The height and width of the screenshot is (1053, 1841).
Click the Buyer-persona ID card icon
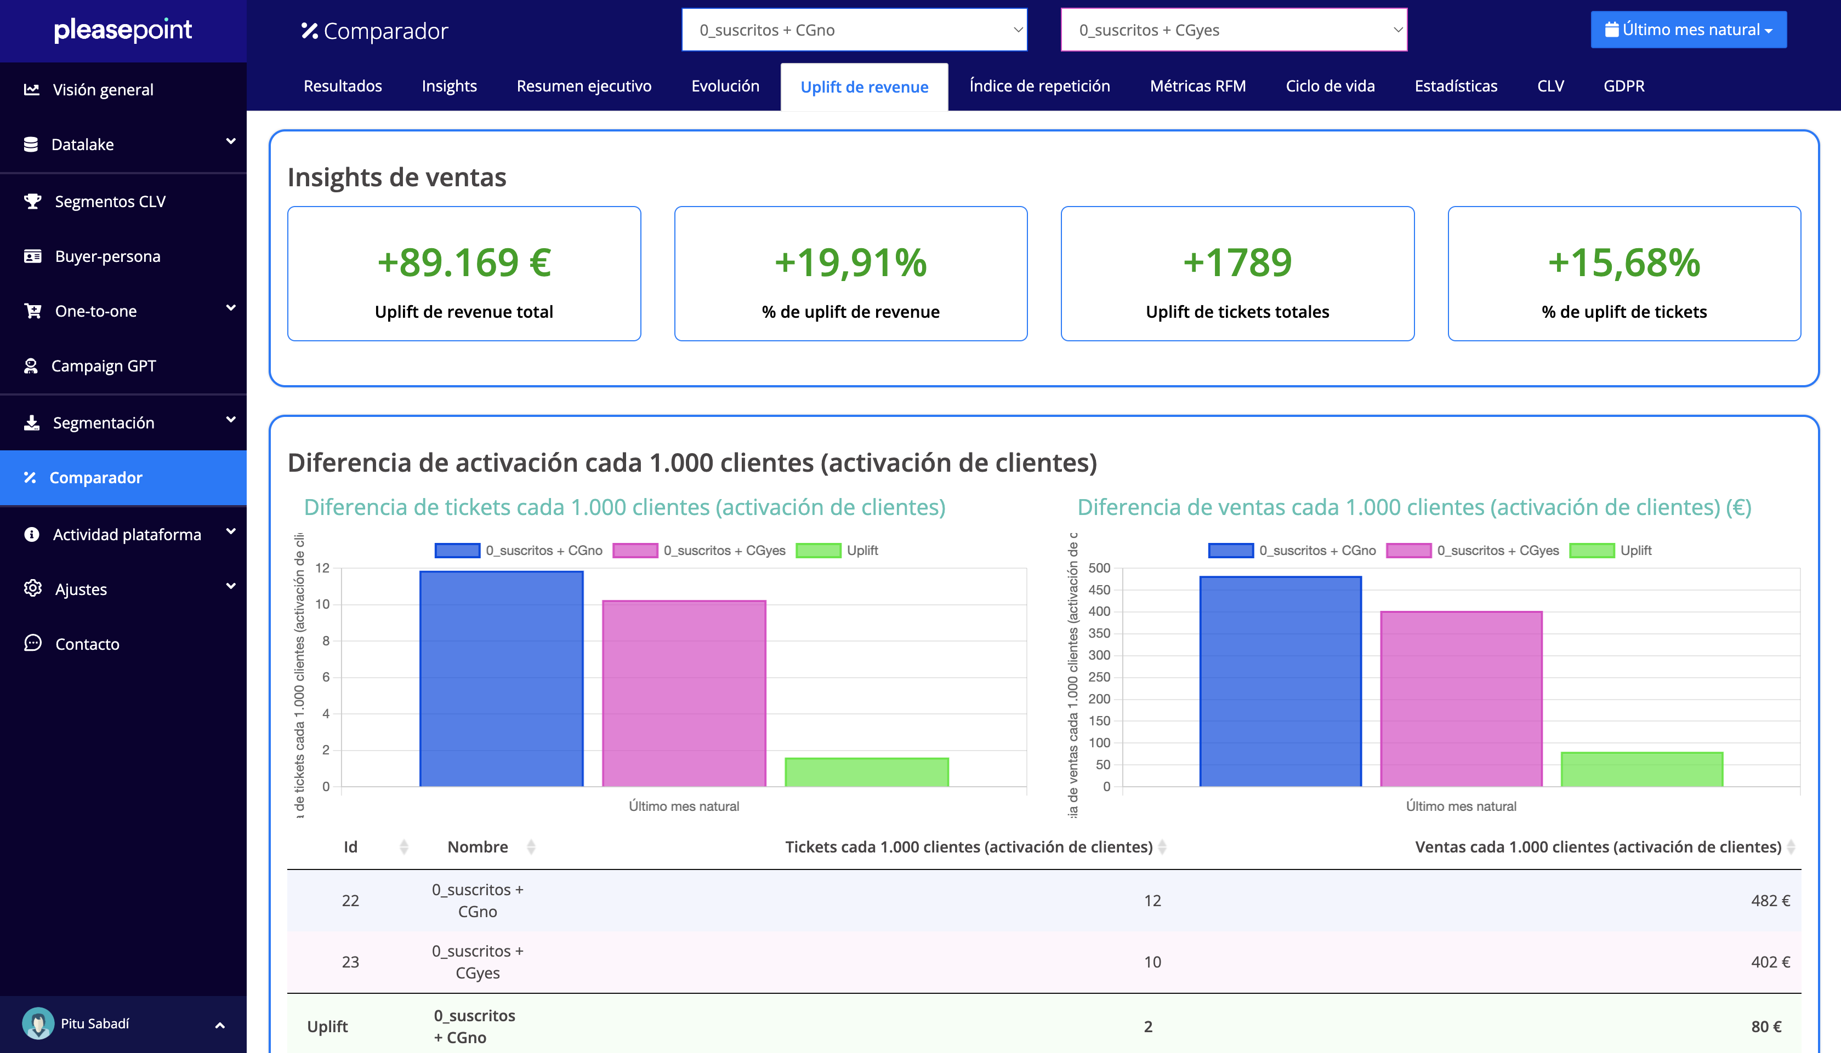point(32,256)
